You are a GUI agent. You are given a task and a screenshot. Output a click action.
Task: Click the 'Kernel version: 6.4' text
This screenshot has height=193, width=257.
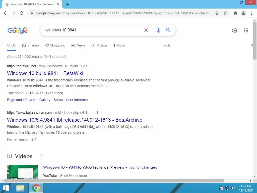tap(22, 139)
